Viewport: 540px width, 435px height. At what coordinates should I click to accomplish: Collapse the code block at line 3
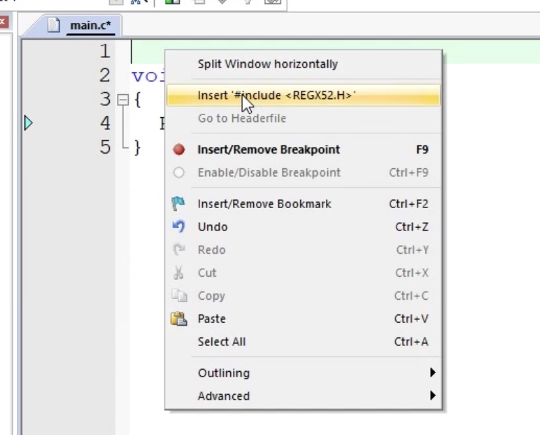pos(123,100)
